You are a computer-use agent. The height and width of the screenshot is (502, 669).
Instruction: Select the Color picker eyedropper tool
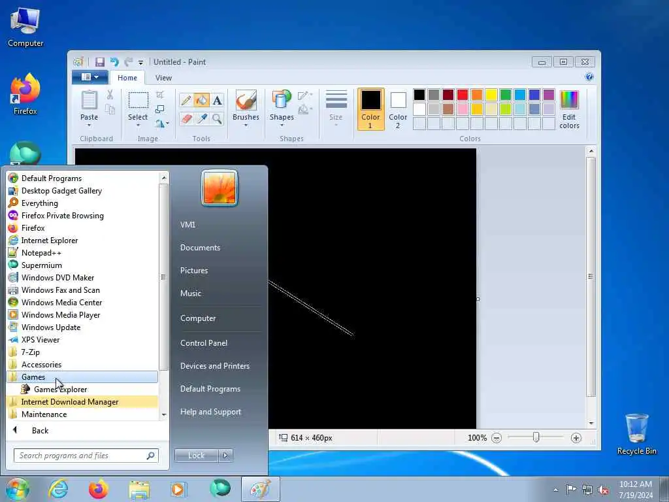click(x=201, y=118)
